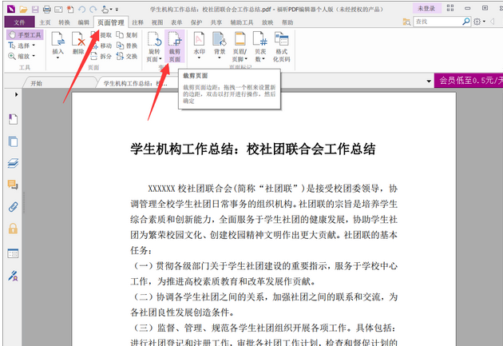The image size is (503, 346).
Task: Switch to the 帮助 help tab
Action: coord(287,22)
